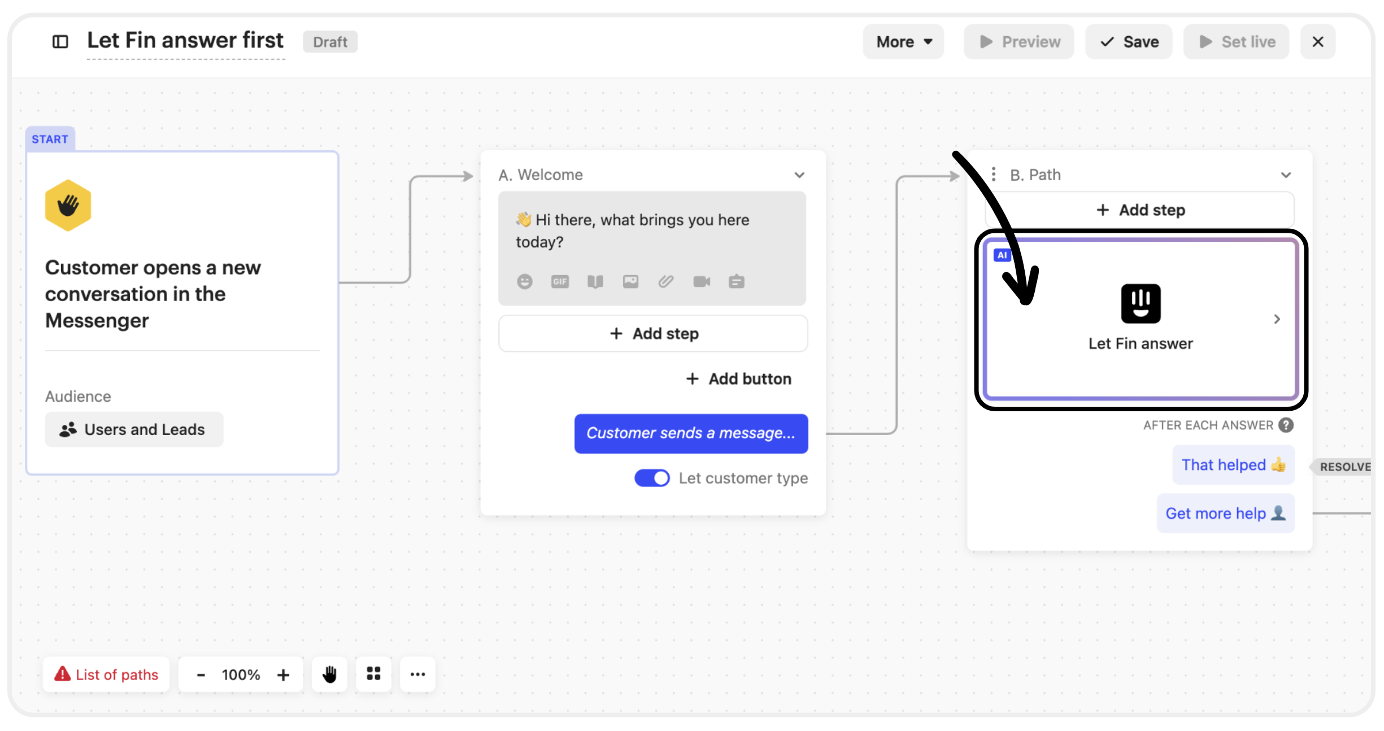1384x731 pixels.
Task: Click the Preview button
Action: tap(1019, 42)
